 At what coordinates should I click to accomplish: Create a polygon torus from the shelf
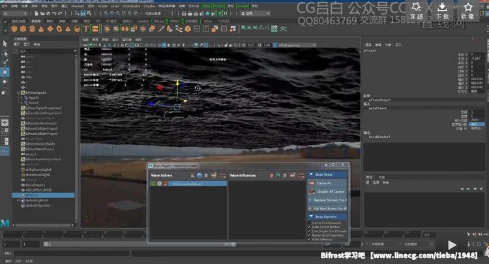pyautogui.click(x=59, y=29)
